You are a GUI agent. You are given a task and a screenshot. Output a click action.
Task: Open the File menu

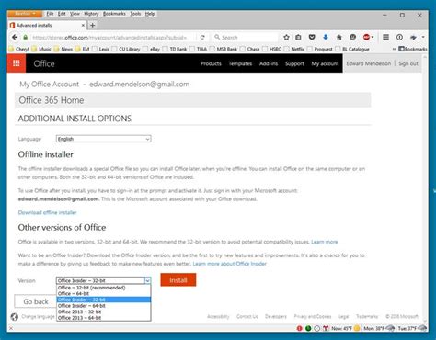coord(50,14)
